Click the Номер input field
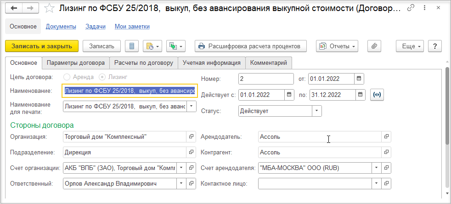The width and height of the screenshot is (451, 204). 266,79
